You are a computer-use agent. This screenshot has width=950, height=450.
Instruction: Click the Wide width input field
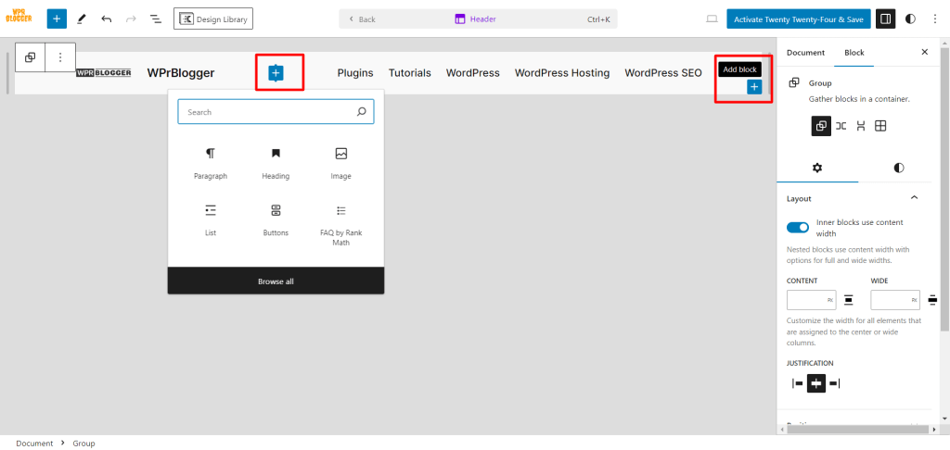tap(895, 300)
